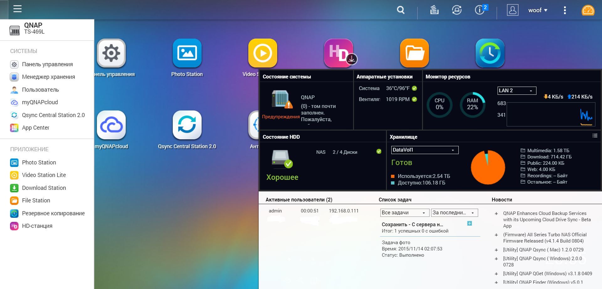Open the Все задачи filter dropdown
The image size is (602, 289).
pos(404,213)
